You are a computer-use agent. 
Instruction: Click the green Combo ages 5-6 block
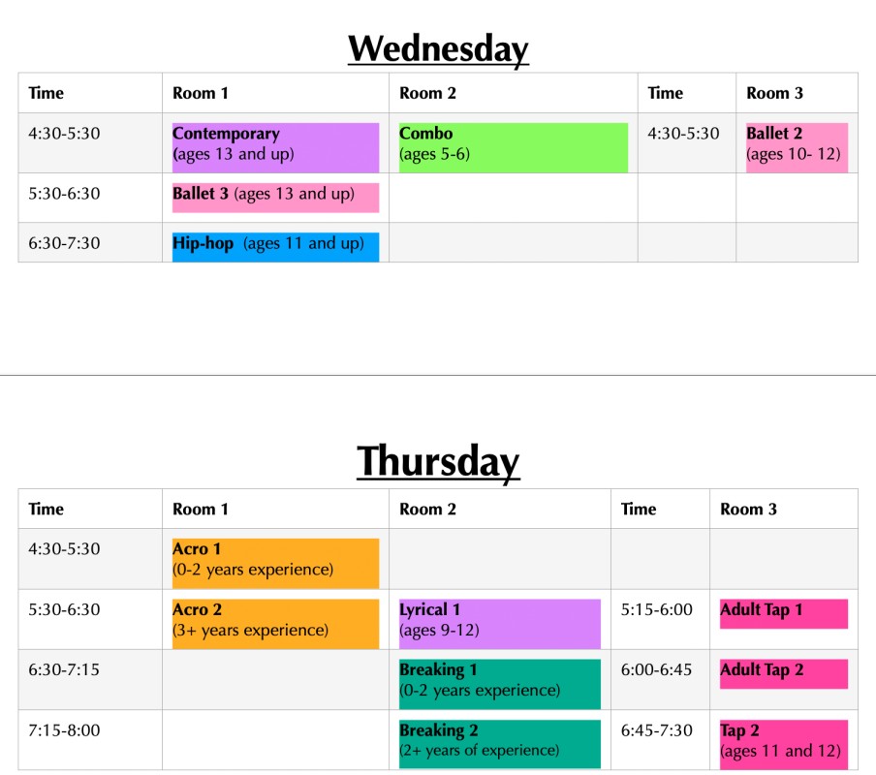(x=514, y=147)
